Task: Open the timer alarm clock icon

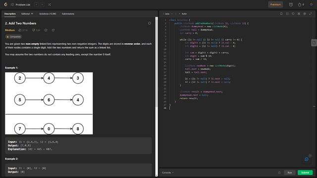Action: click(291, 4)
